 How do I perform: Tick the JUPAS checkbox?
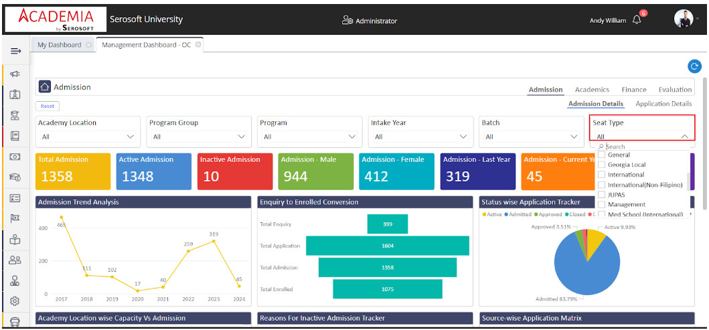pyautogui.click(x=601, y=195)
